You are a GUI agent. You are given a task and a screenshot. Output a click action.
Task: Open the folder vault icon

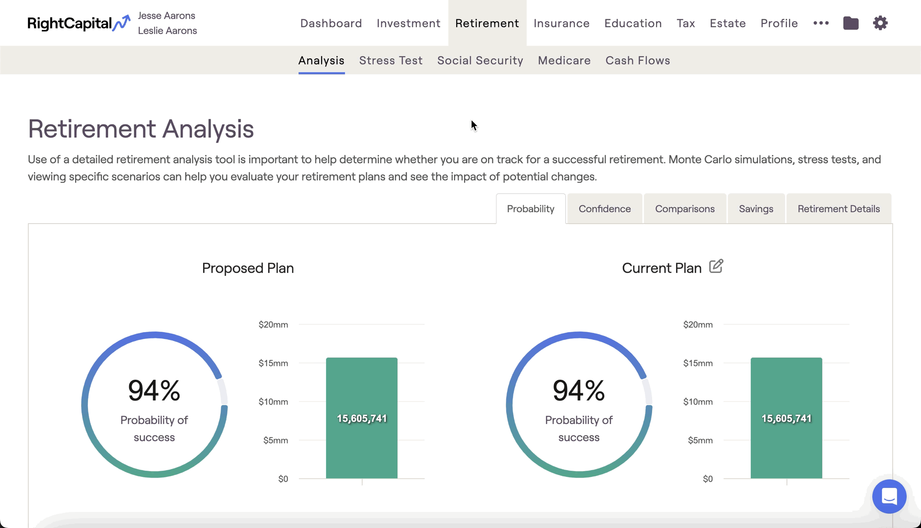point(851,23)
